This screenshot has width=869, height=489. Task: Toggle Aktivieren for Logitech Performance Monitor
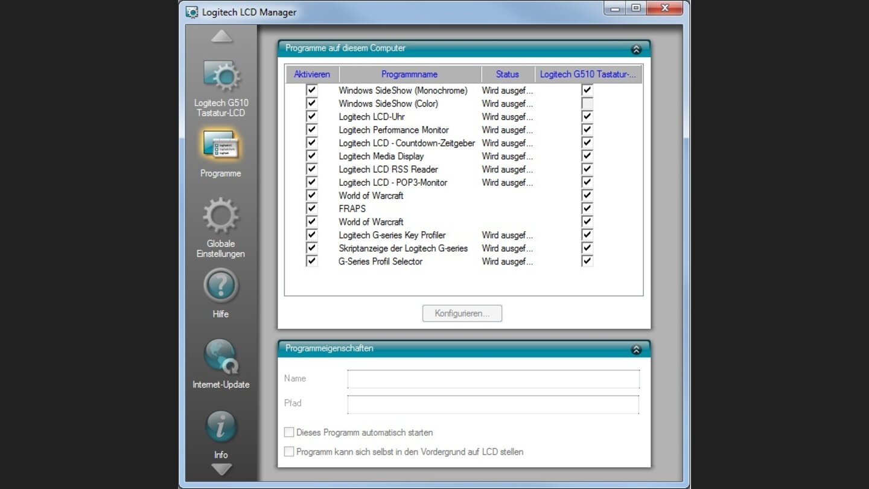point(311,129)
